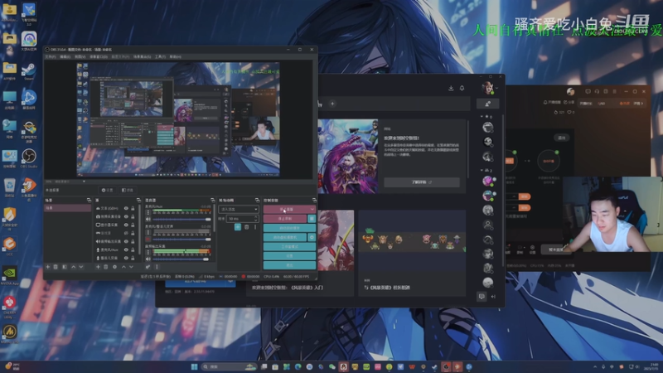Open scene transition type combo box
The image size is (663, 373).
point(239,210)
